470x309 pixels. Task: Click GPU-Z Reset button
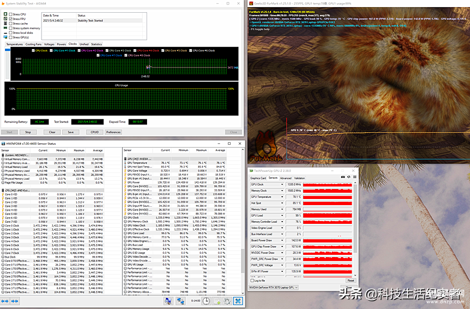click(x=351, y=280)
